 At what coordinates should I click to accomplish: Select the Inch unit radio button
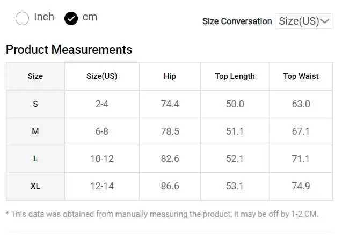[23, 19]
